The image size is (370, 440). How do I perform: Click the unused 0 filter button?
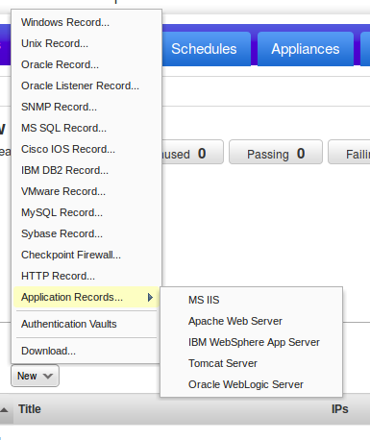[192, 152]
